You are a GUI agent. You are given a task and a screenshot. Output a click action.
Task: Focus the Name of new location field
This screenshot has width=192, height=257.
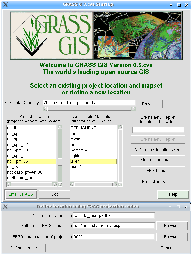113,216
